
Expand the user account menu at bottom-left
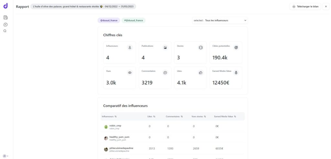tap(5, 156)
